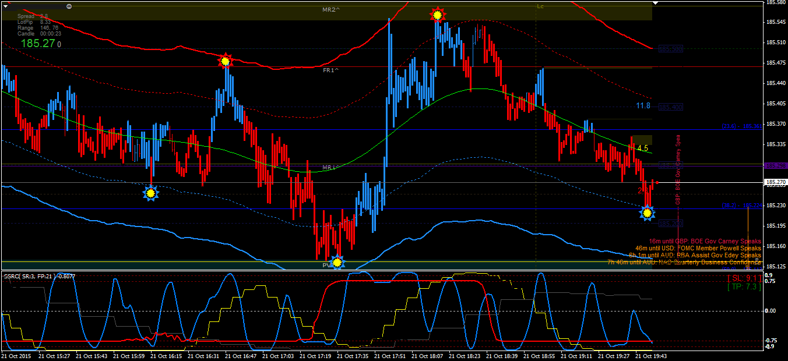This screenshot has height=361, width=788.
Task: Click the boxed 185.200 round number label
Action: point(670,224)
